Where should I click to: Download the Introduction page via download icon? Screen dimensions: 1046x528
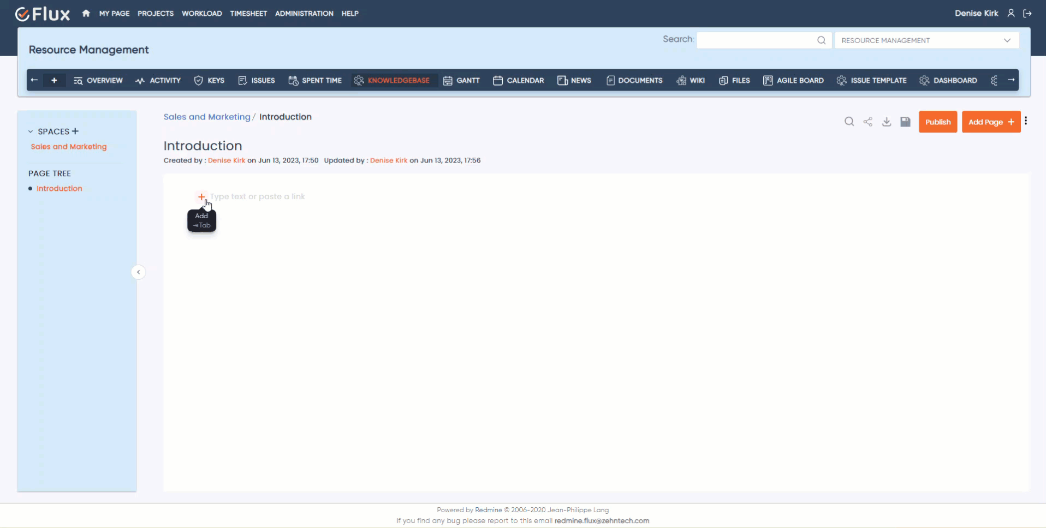click(886, 122)
